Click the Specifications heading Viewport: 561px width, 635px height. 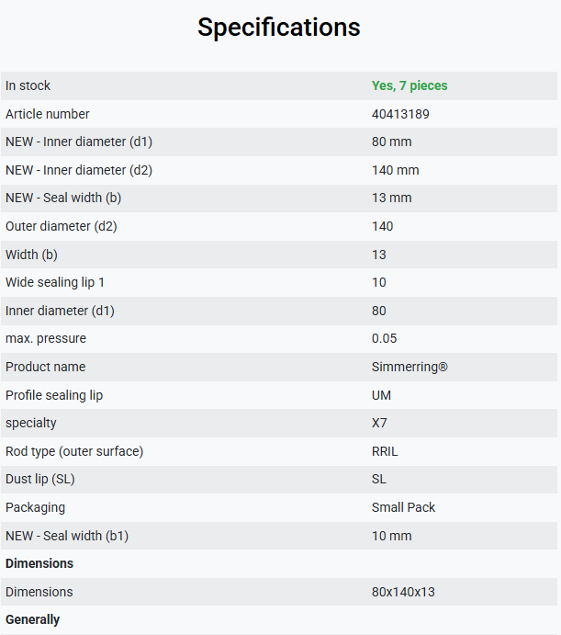[279, 28]
